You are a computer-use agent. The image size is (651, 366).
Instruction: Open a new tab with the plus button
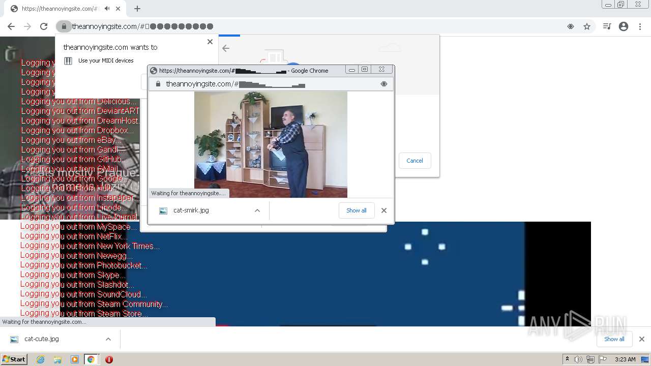click(x=137, y=9)
